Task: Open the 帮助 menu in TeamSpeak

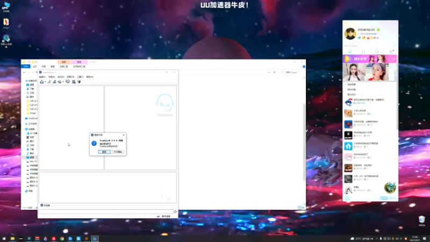Action: click(x=90, y=77)
